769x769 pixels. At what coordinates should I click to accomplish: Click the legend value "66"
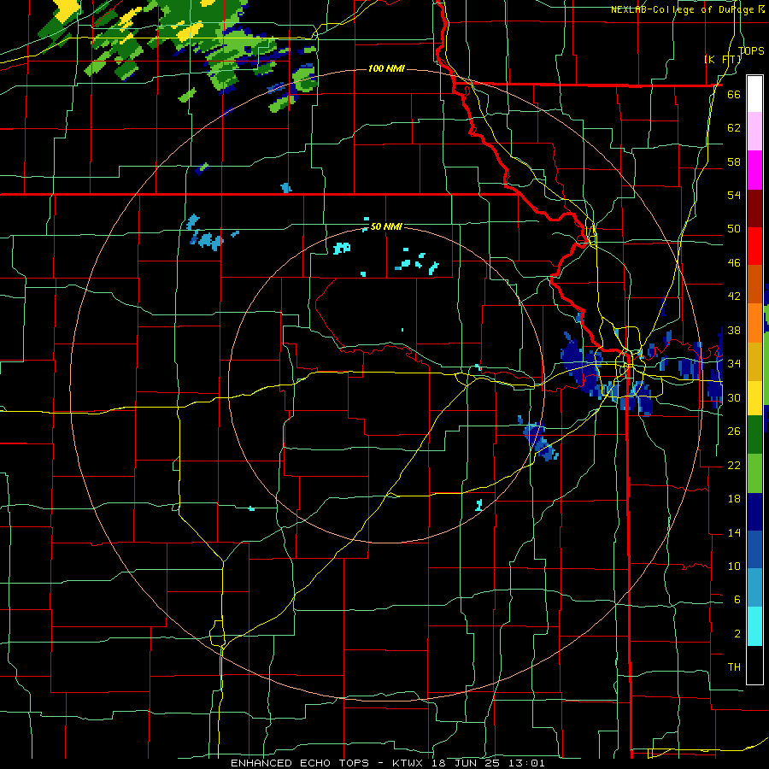734,94
